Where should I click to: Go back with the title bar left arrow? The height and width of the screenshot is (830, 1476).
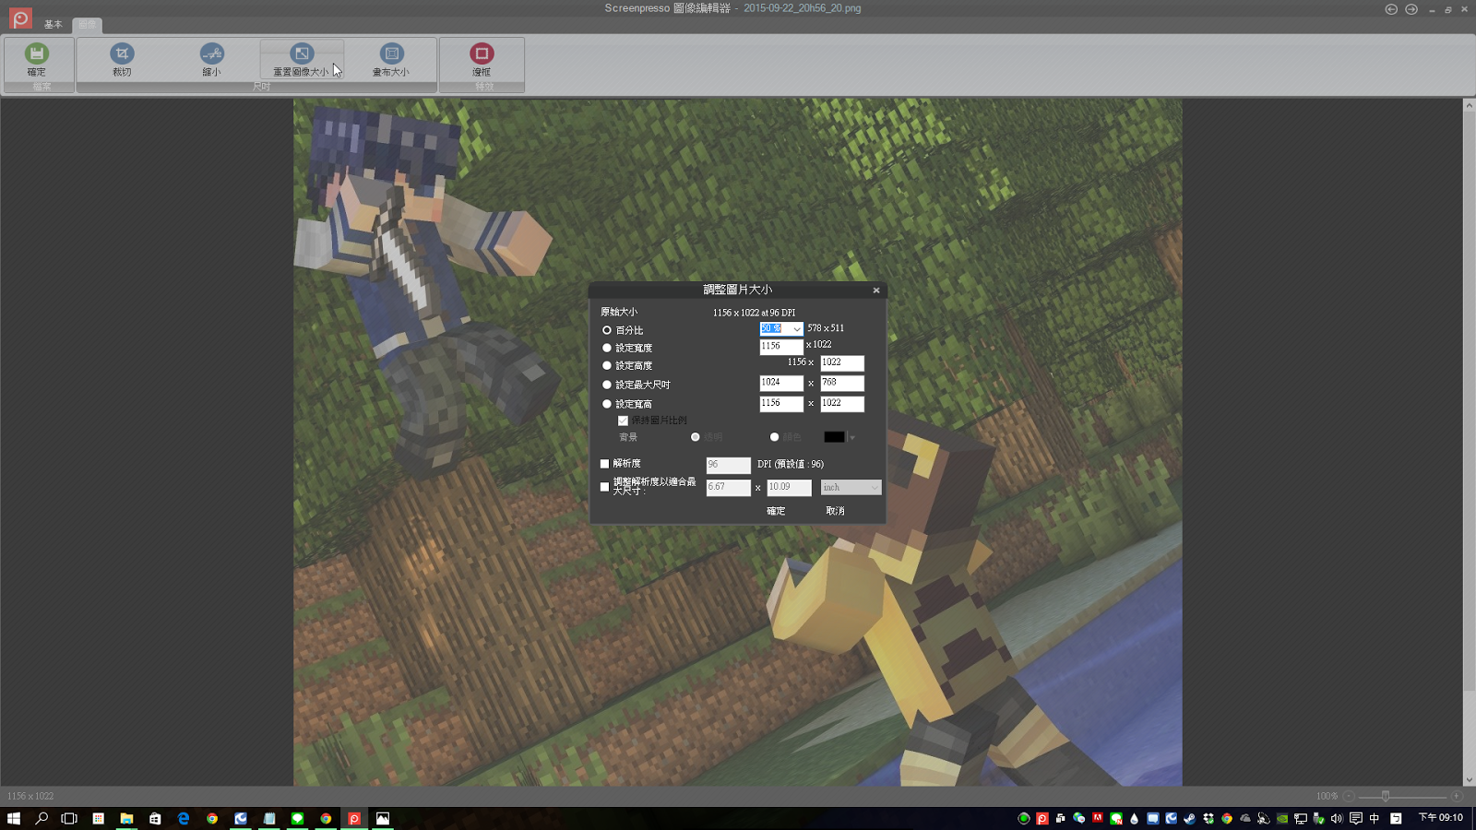click(1391, 9)
